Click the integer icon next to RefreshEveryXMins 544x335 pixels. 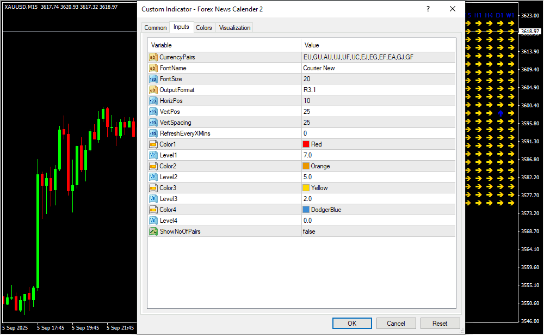153,133
